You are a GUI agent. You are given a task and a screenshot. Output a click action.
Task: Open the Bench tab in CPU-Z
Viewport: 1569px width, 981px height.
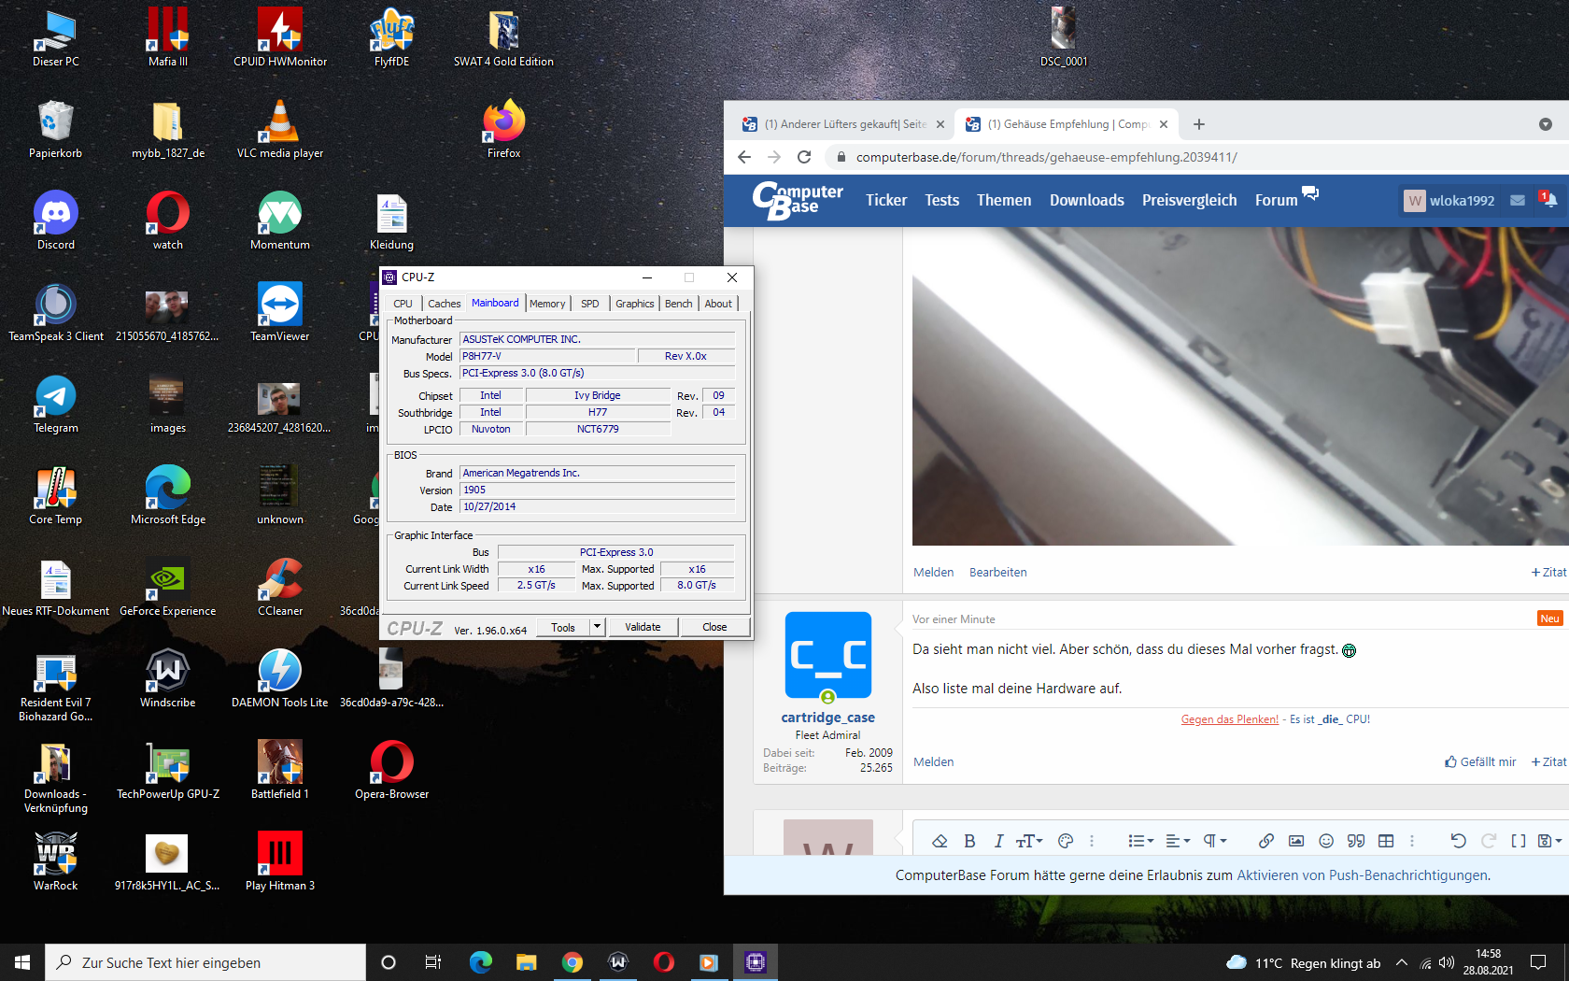(x=679, y=304)
